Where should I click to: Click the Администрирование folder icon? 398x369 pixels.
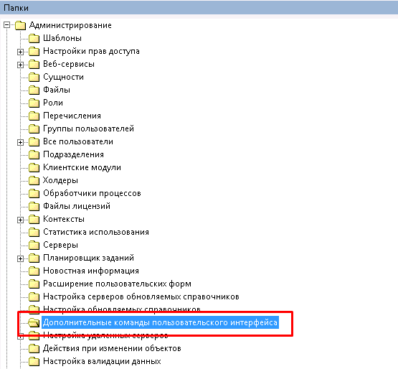click(x=20, y=25)
